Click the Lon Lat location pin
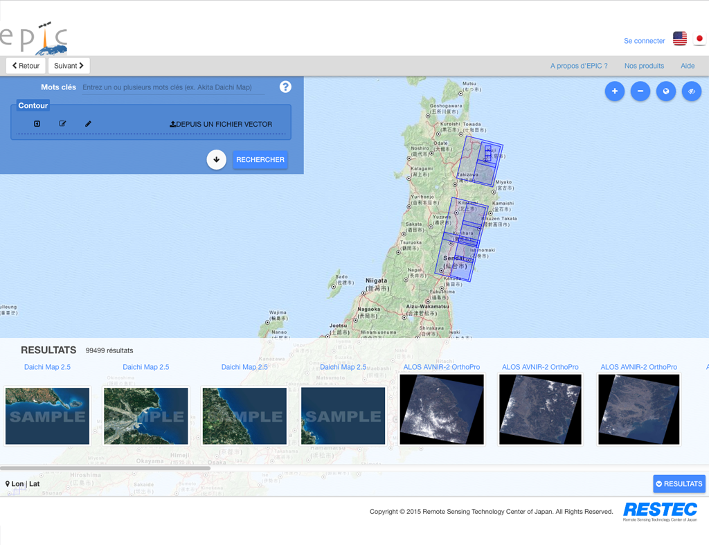The image size is (709, 545). point(7,484)
